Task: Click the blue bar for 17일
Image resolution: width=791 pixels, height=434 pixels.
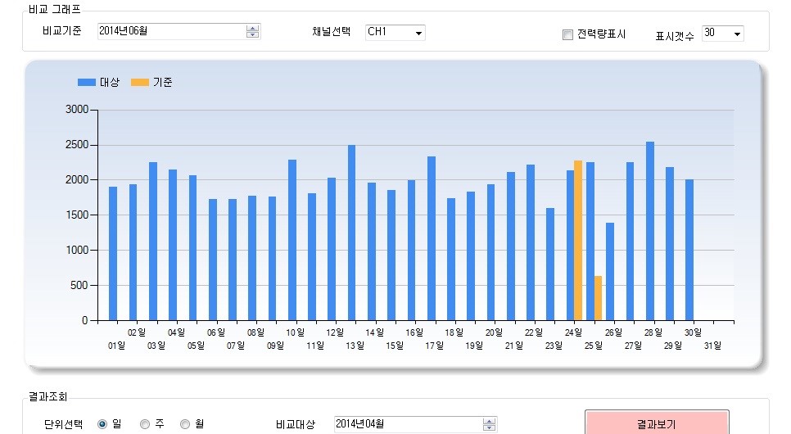Action: pyautogui.click(x=432, y=239)
